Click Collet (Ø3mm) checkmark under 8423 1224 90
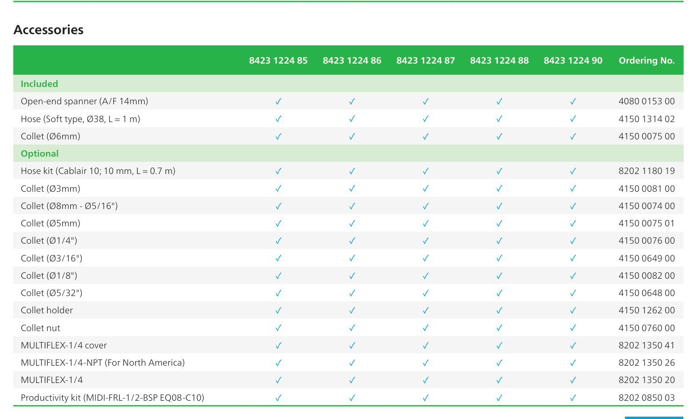Screen dimensions: 697x419 tap(573, 189)
